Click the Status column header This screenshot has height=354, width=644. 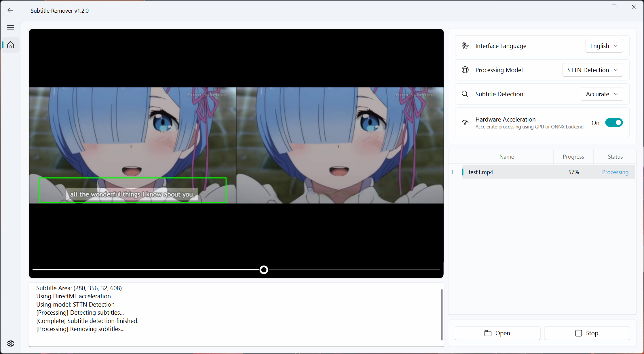tap(615, 157)
